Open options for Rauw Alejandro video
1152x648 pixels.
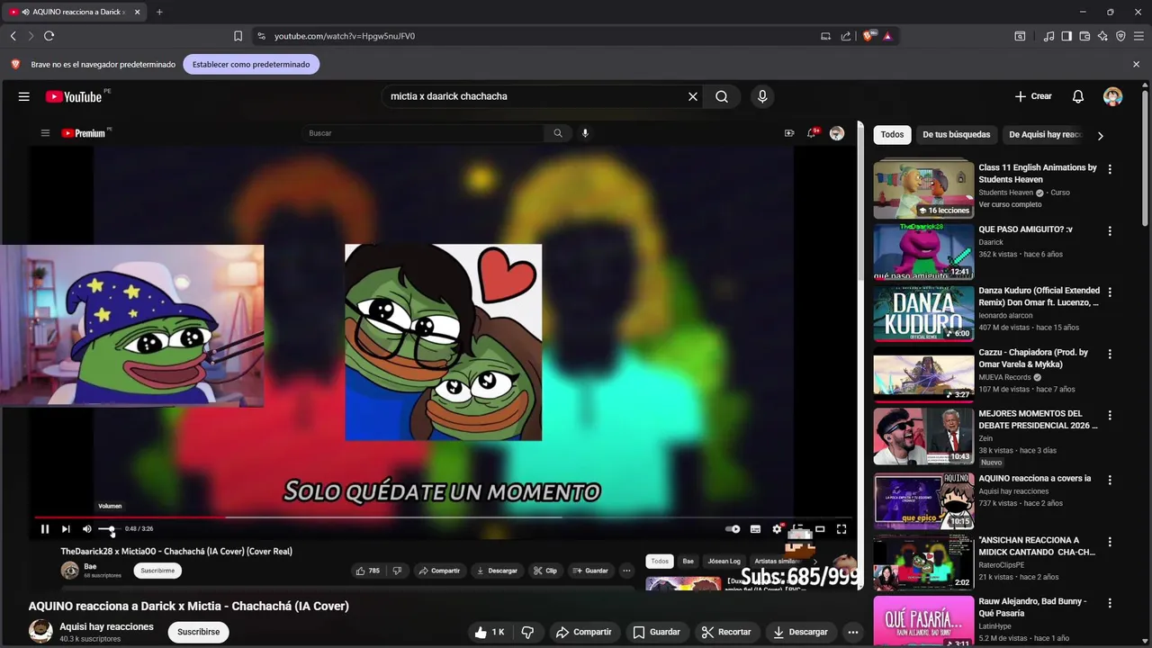coord(1110,603)
